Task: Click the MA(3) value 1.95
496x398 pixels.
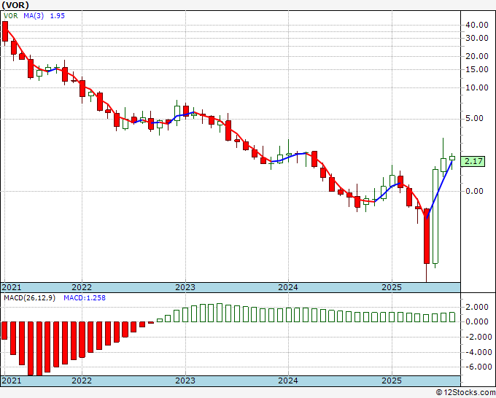Action: [x=57, y=16]
